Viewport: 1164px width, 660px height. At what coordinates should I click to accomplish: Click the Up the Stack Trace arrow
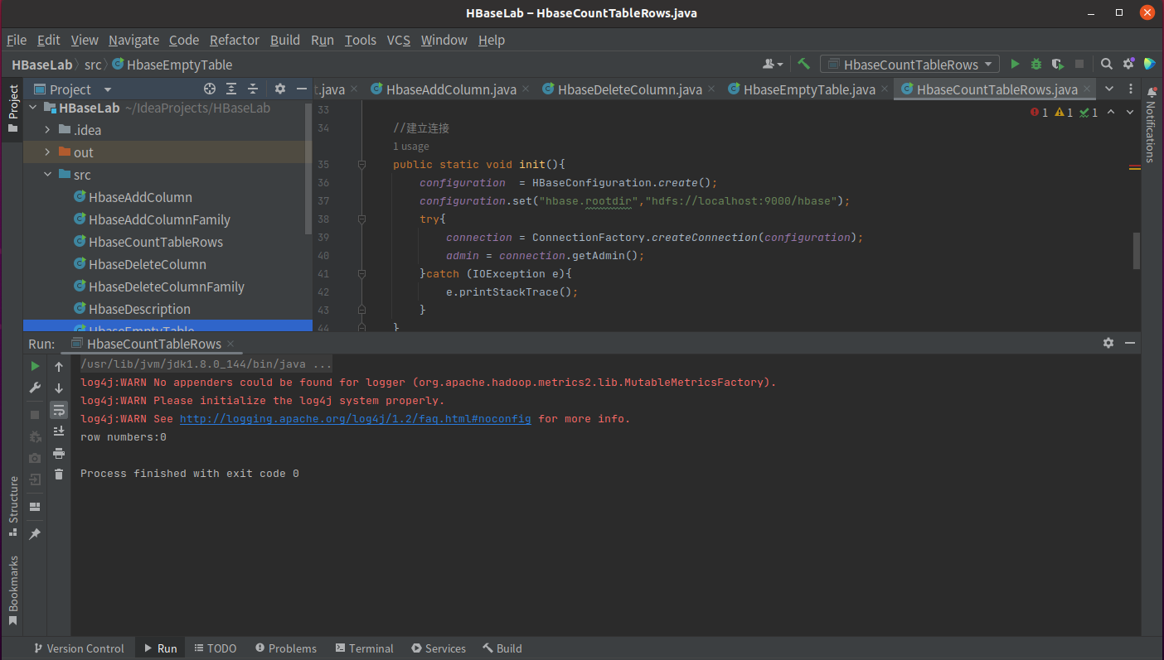tap(59, 366)
